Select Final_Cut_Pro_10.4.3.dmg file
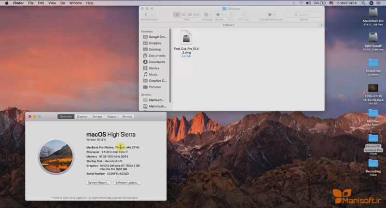This screenshot has height=208, width=386. 186,44
